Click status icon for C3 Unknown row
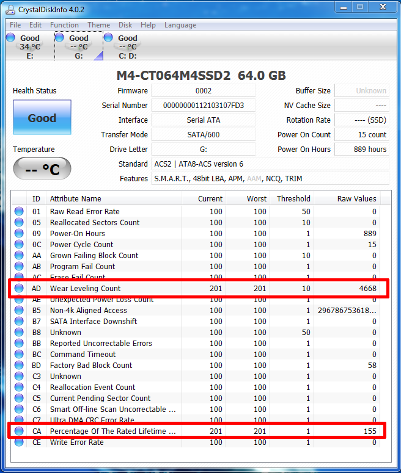The image size is (401, 473). point(19,376)
